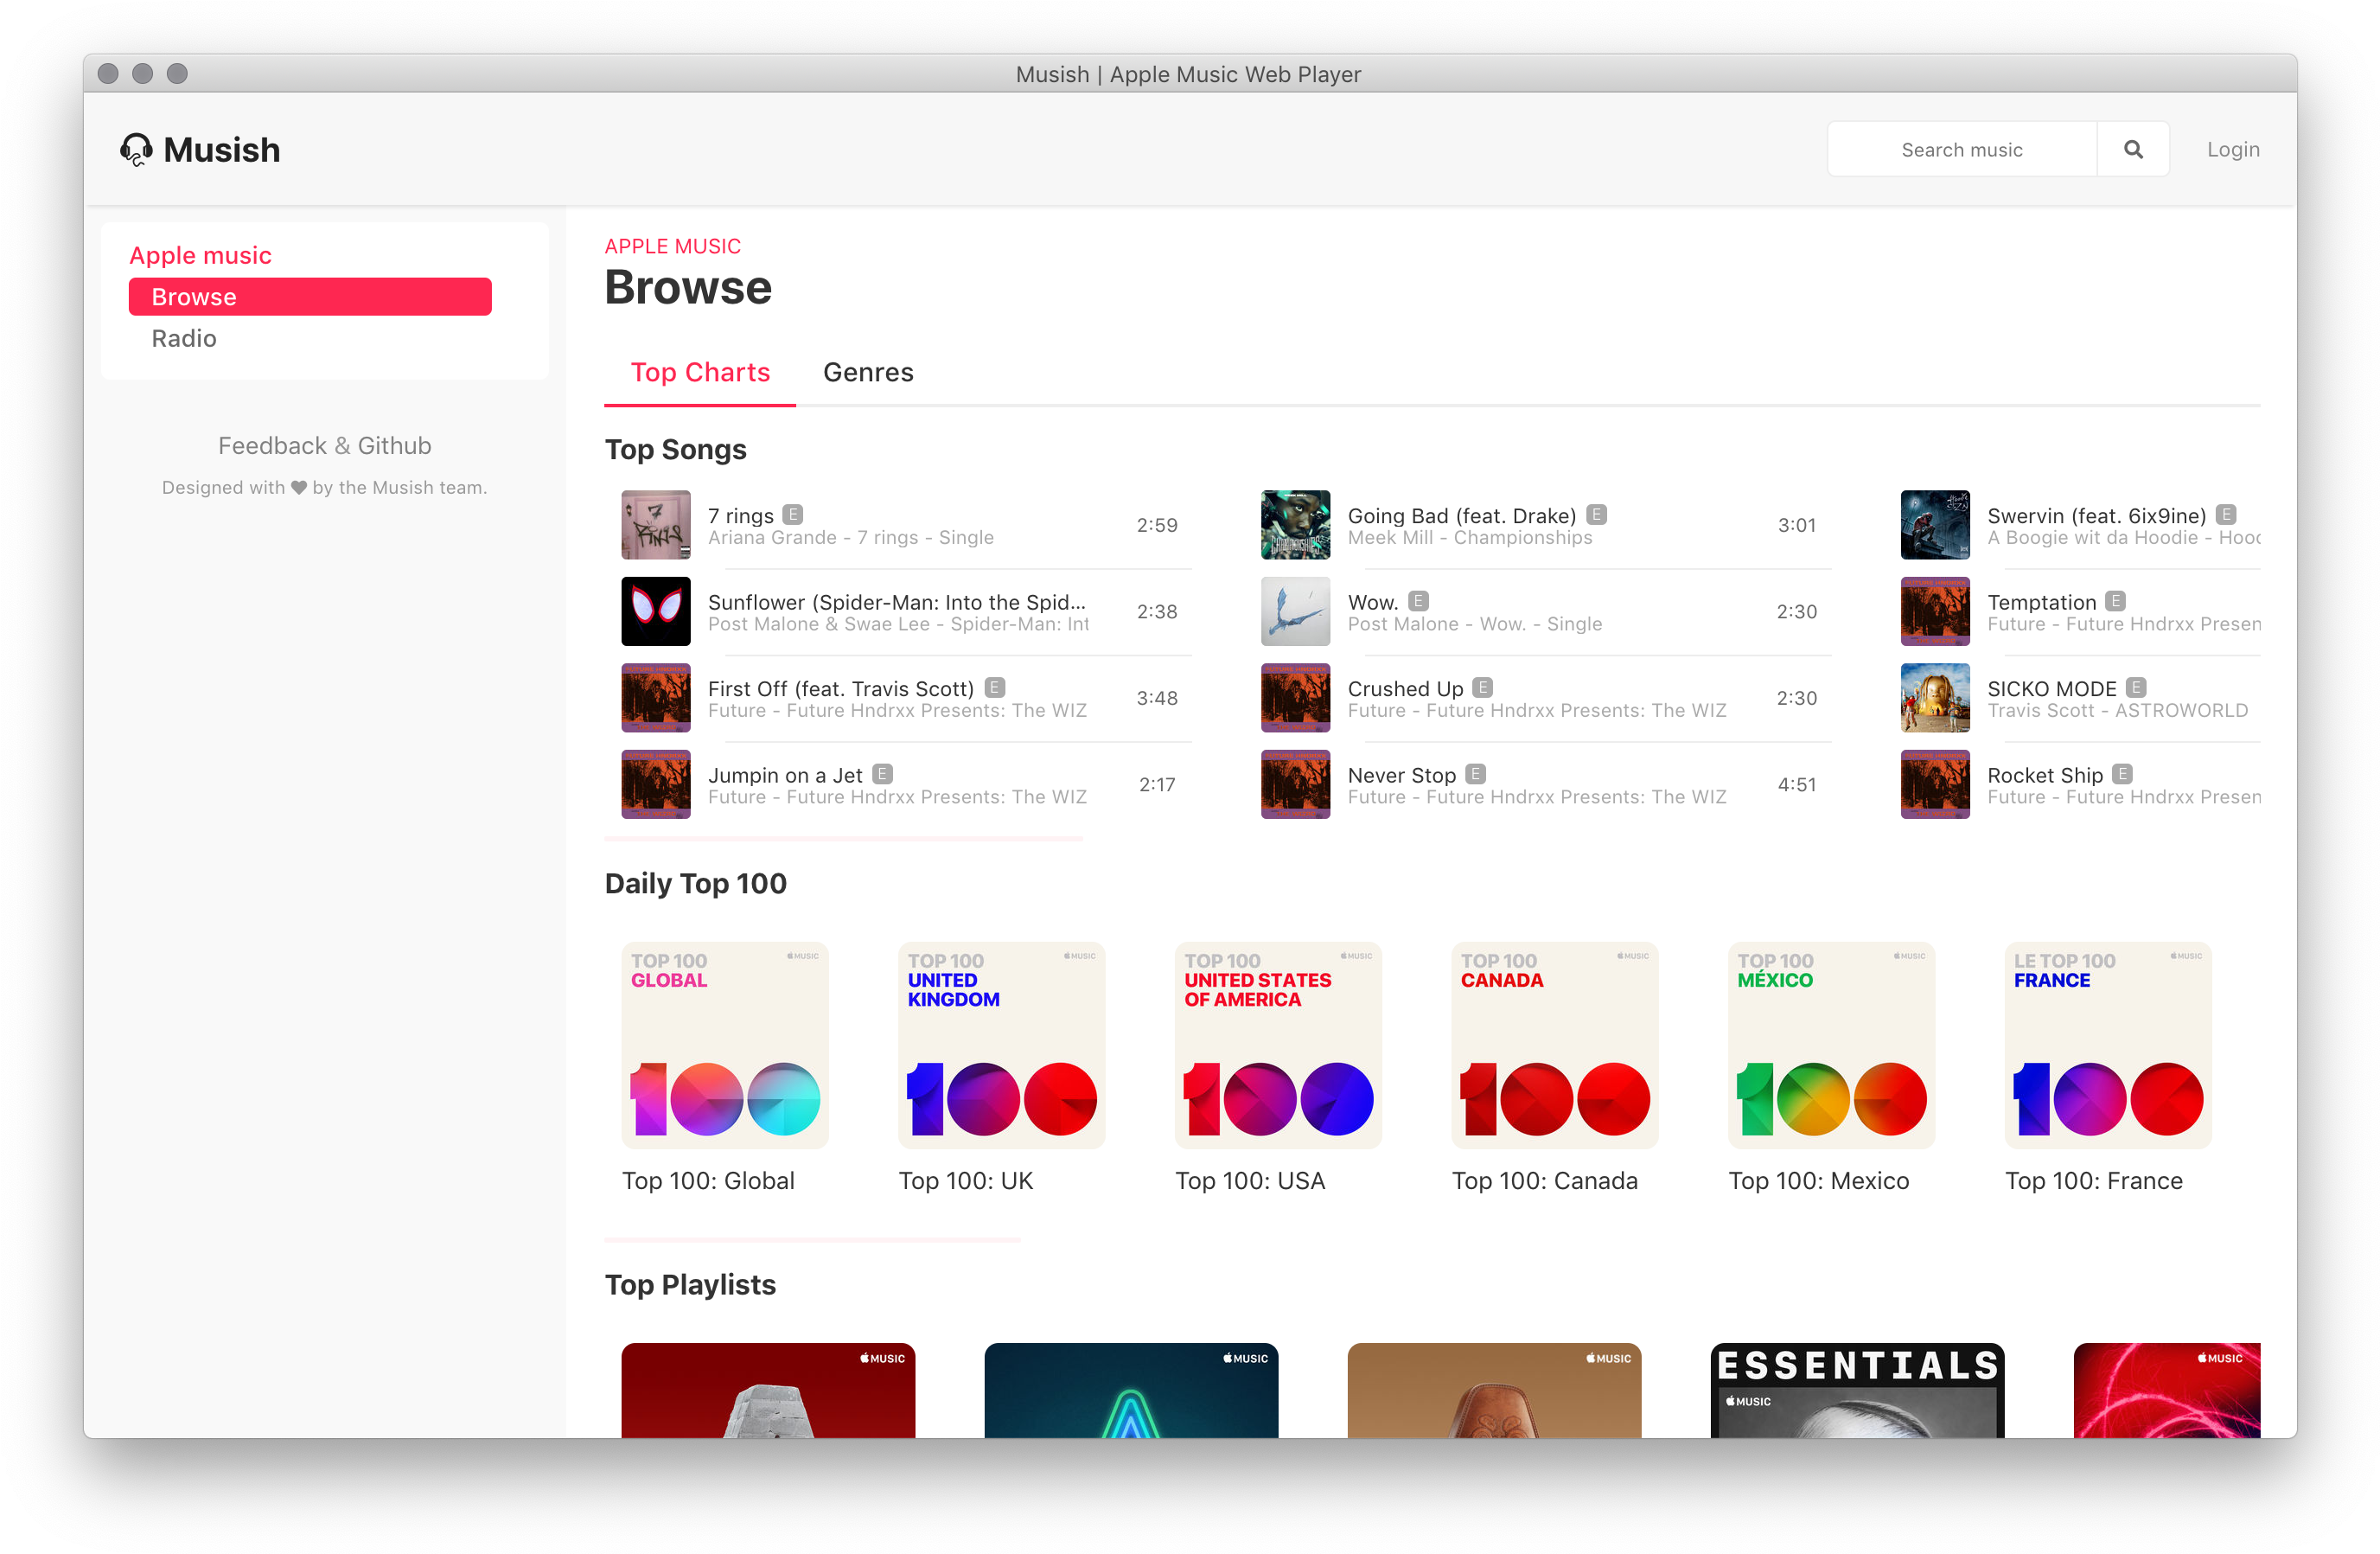Select Browse in the sidebar
Image resolution: width=2380 pixels, height=1554 pixels.
click(x=310, y=297)
